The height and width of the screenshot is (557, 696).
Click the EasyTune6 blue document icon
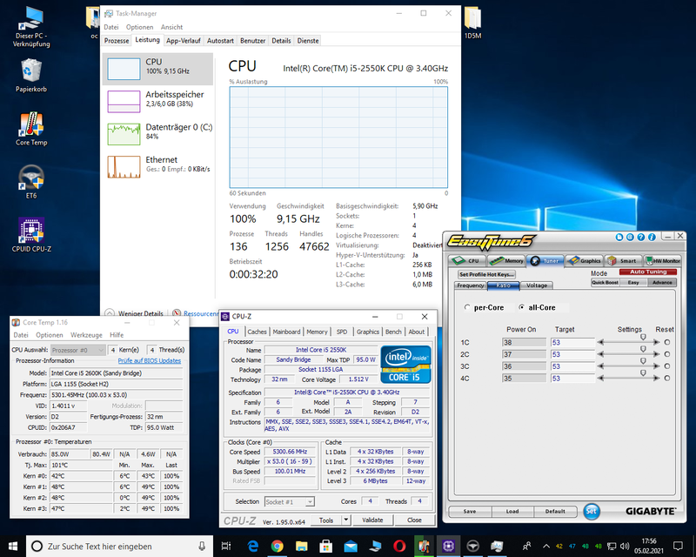pyautogui.click(x=619, y=238)
